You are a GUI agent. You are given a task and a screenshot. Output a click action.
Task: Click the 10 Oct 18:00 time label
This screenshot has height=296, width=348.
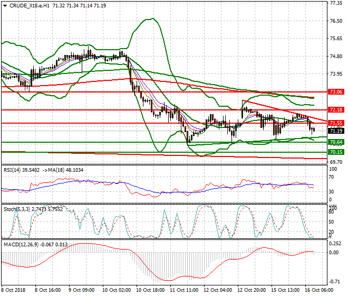150,290
